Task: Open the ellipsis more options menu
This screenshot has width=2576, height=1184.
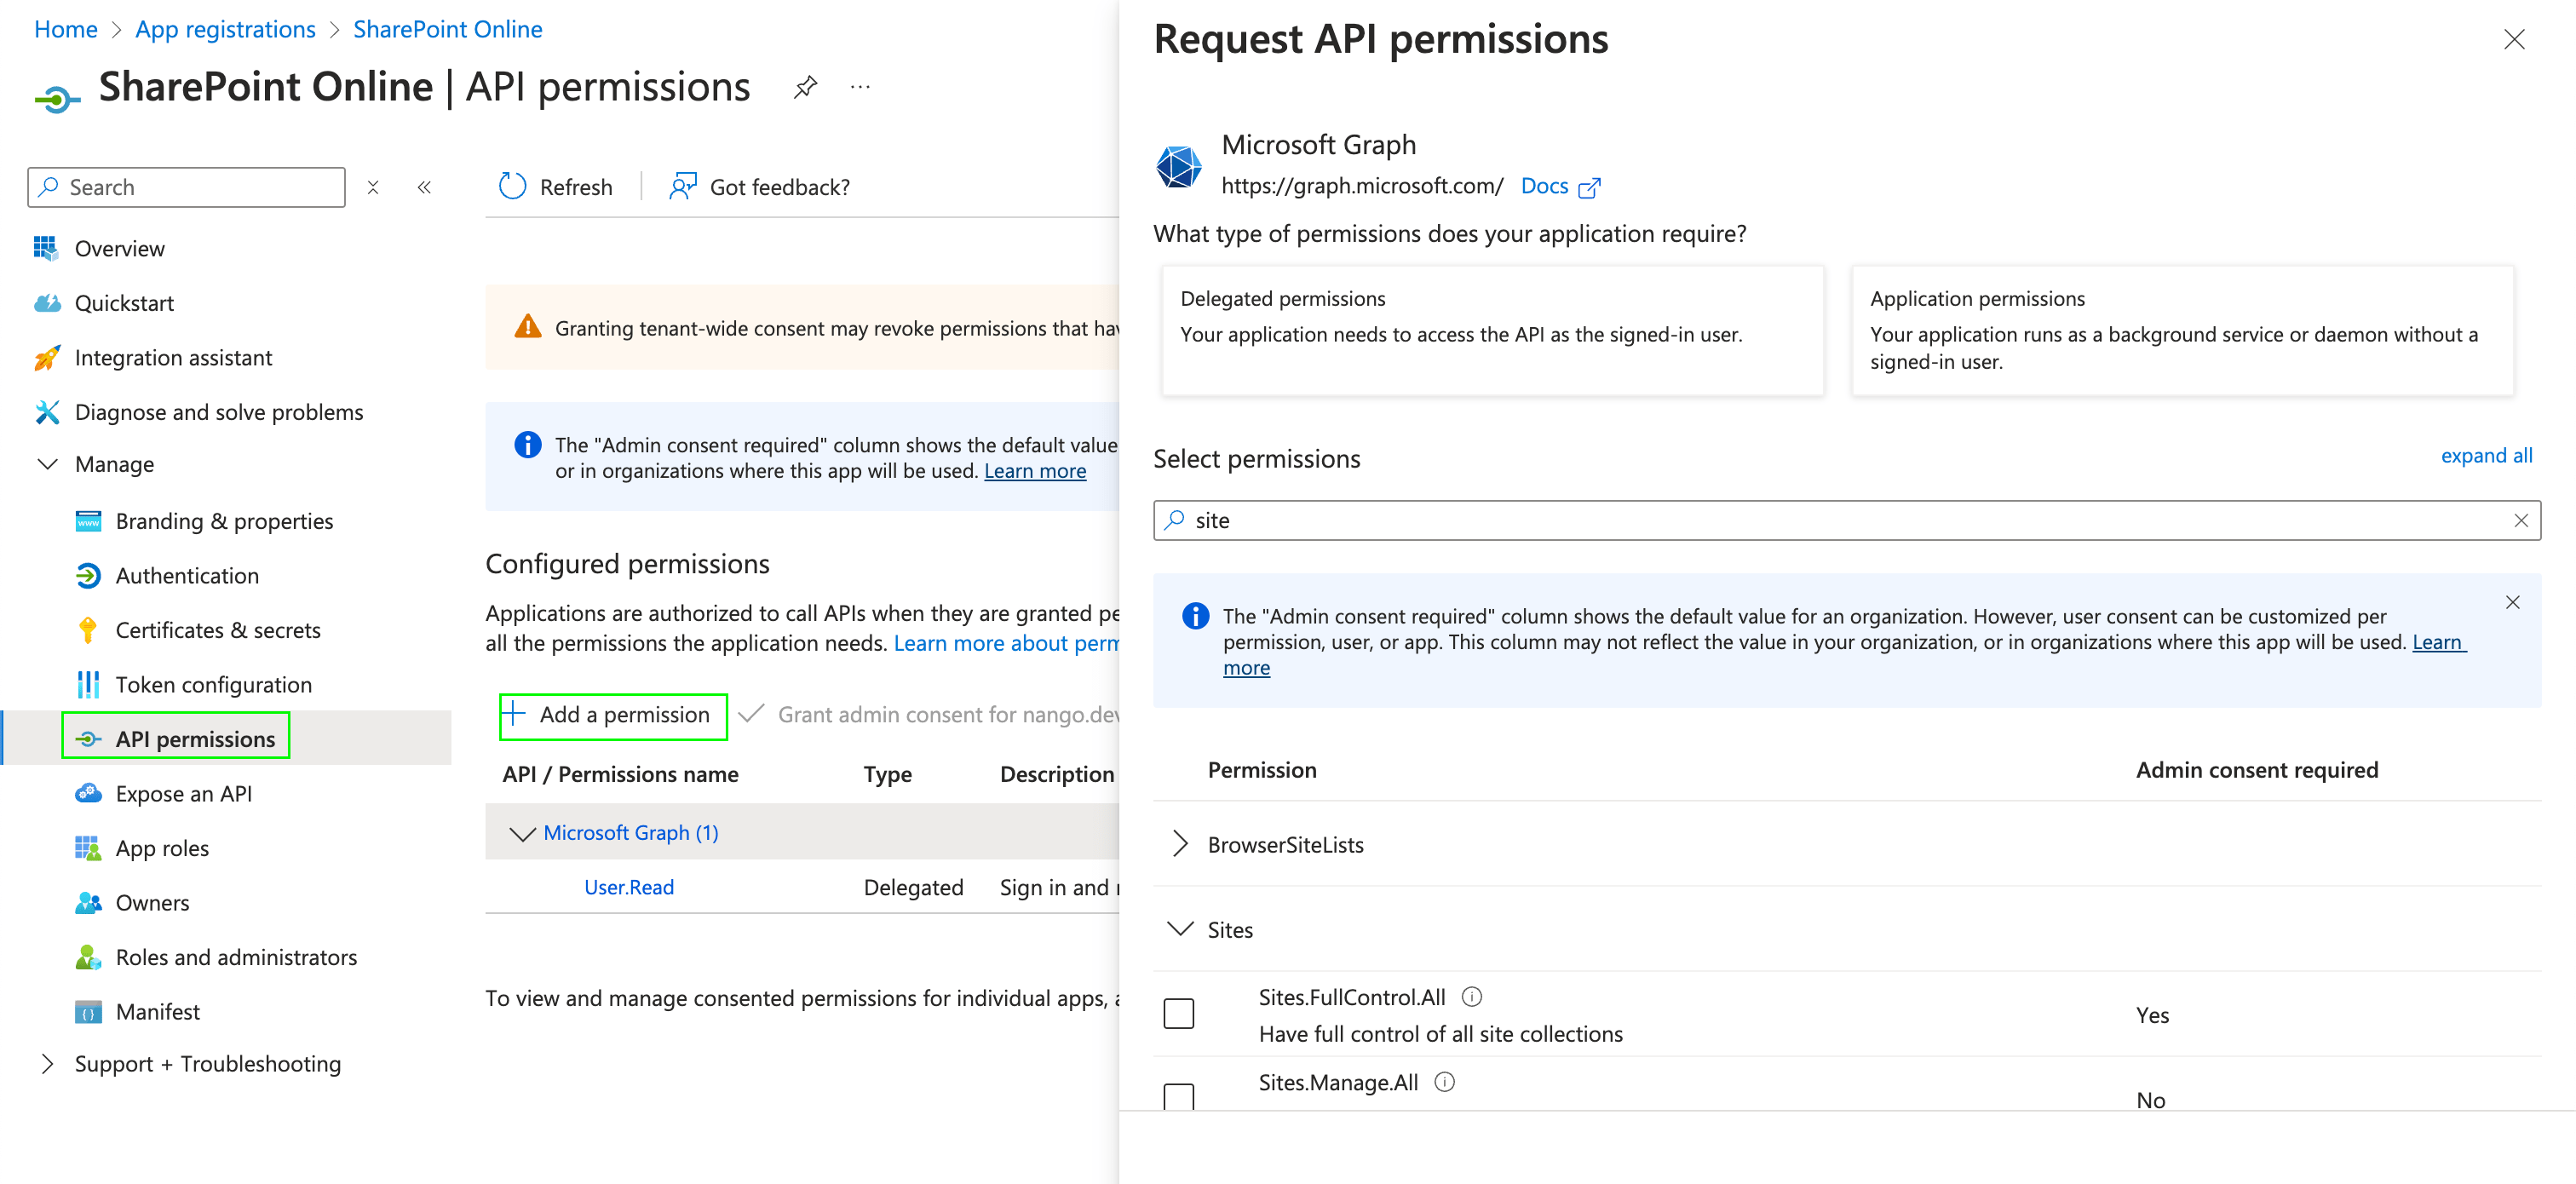Action: pos(860,87)
